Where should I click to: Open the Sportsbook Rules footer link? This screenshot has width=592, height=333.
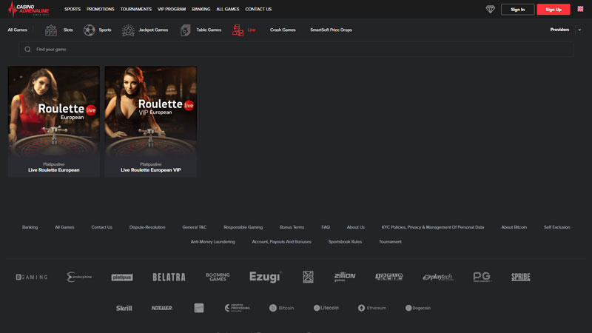[345, 242]
